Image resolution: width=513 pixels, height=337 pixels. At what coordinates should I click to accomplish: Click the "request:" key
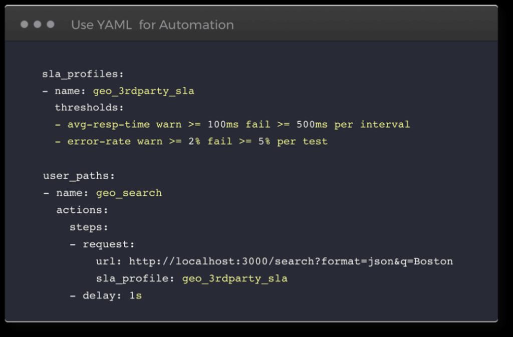point(109,244)
